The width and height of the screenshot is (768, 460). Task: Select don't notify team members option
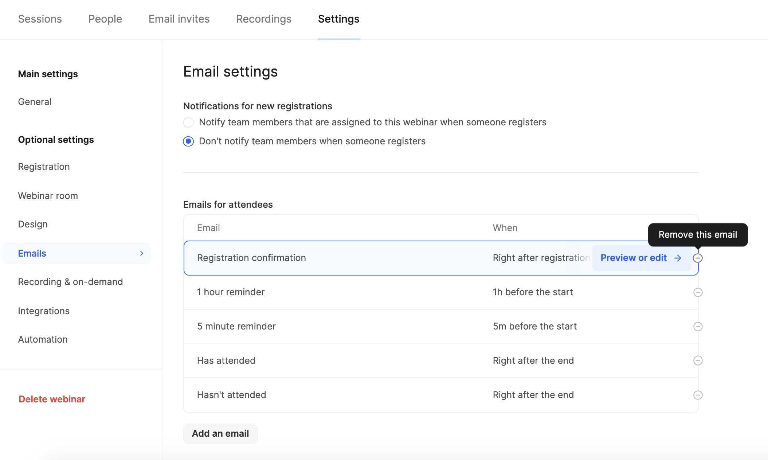coord(188,141)
